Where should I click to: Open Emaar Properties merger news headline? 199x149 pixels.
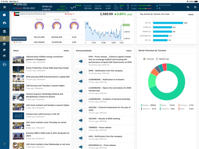48,68
